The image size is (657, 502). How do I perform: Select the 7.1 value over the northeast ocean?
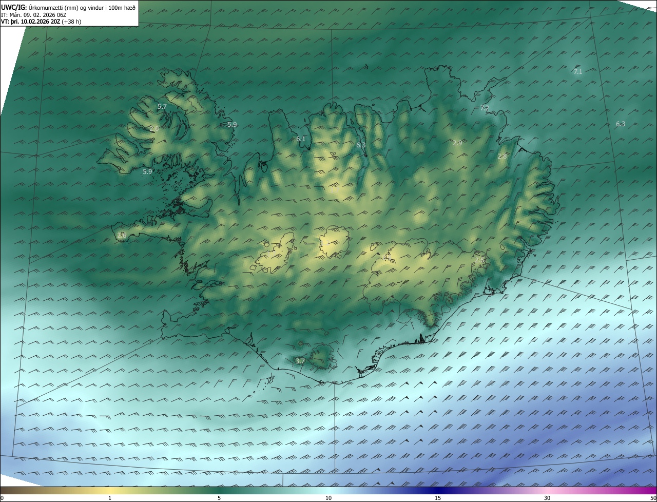[578, 71]
